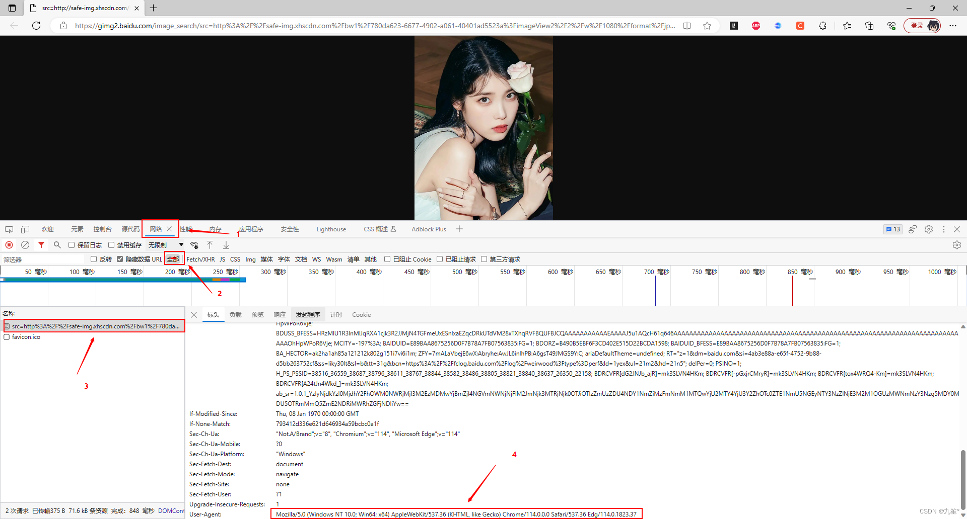The width and height of the screenshot is (967, 519).
Task: Export network log as HAR file
Action: pos(226,245)
